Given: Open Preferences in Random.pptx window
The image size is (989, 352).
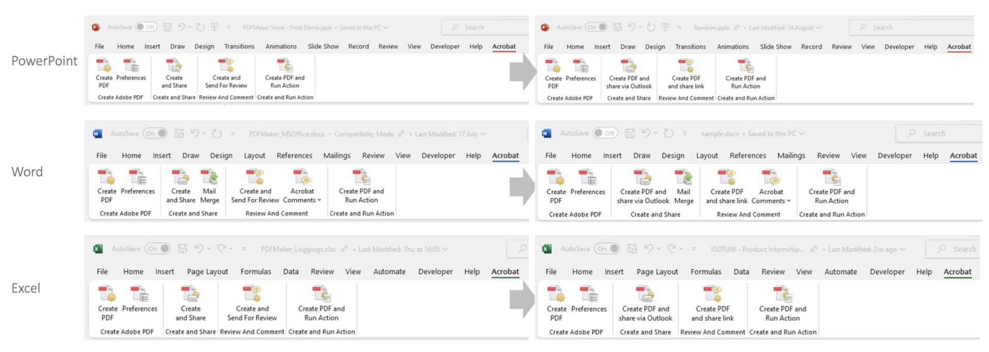Looking at the screenshot, I should point(581,70).
